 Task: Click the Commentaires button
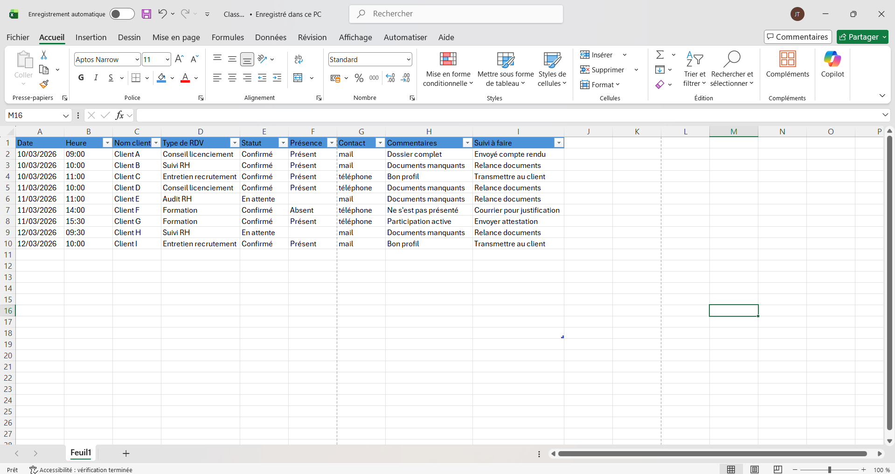(x=798, y=37)
